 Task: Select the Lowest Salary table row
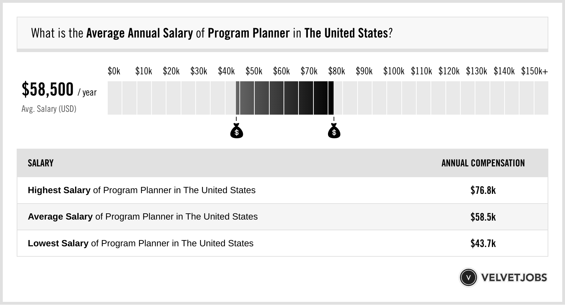click(282, 243)
